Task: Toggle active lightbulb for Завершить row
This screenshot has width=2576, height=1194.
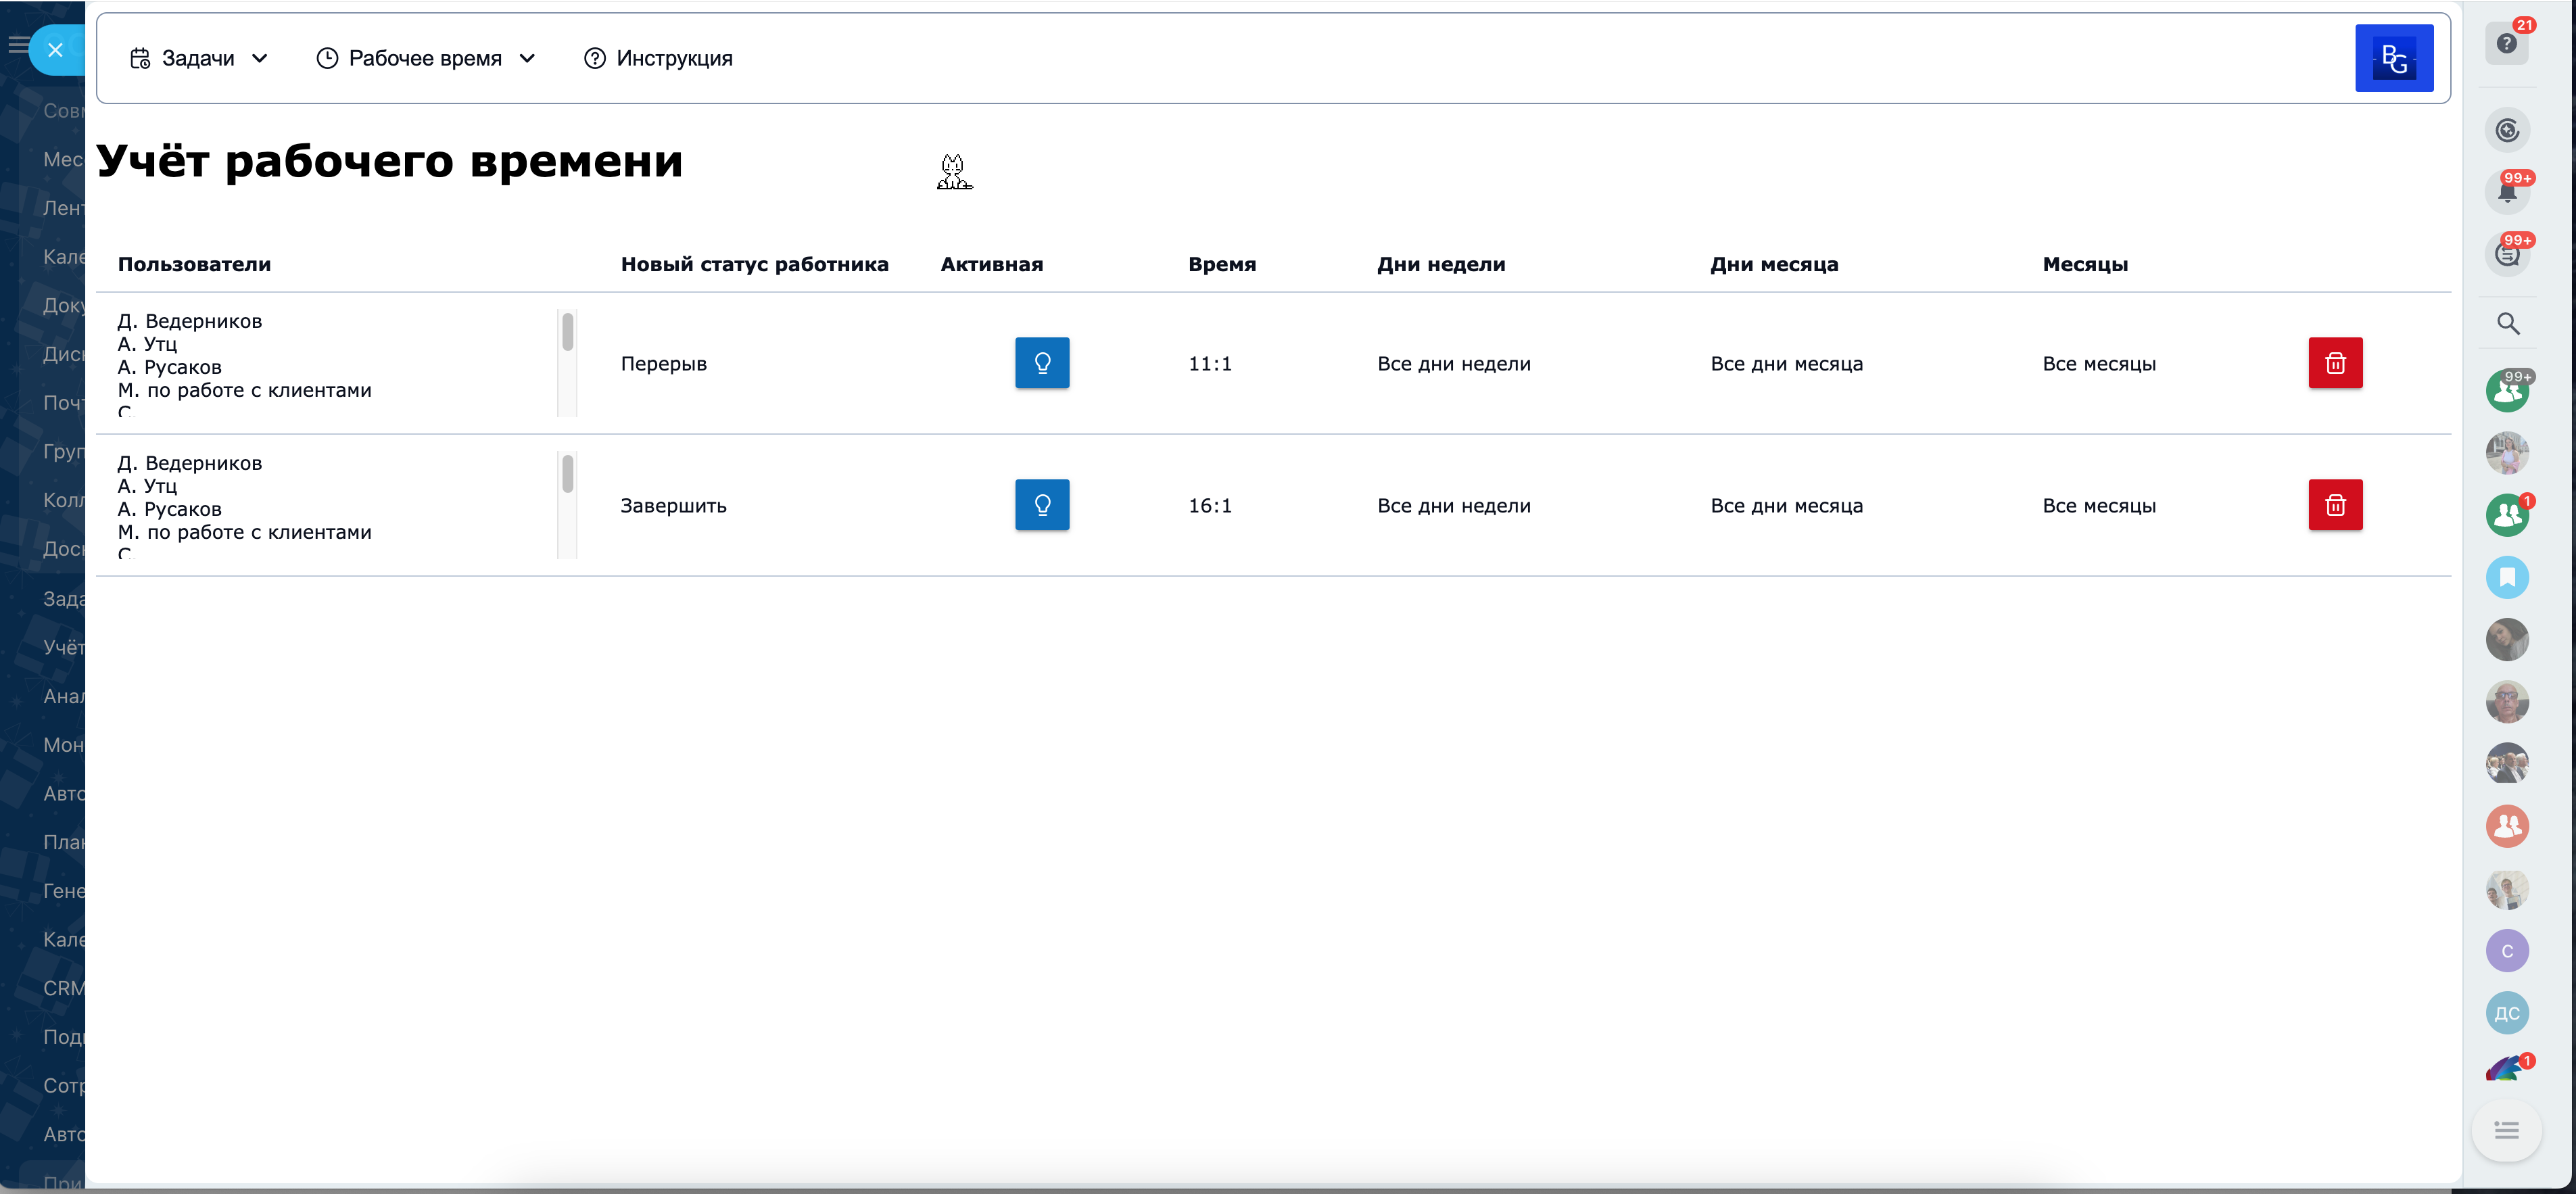Action: (x=1041, y=505)
